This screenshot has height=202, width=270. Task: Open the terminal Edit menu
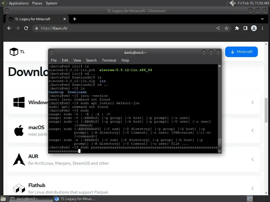pyautogui.click(x=65, y=60)
